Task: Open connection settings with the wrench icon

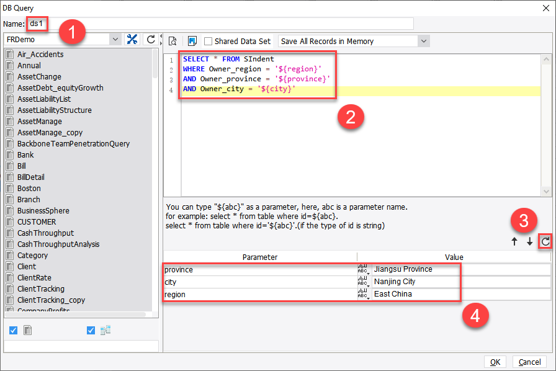Action: coord(132,38)
